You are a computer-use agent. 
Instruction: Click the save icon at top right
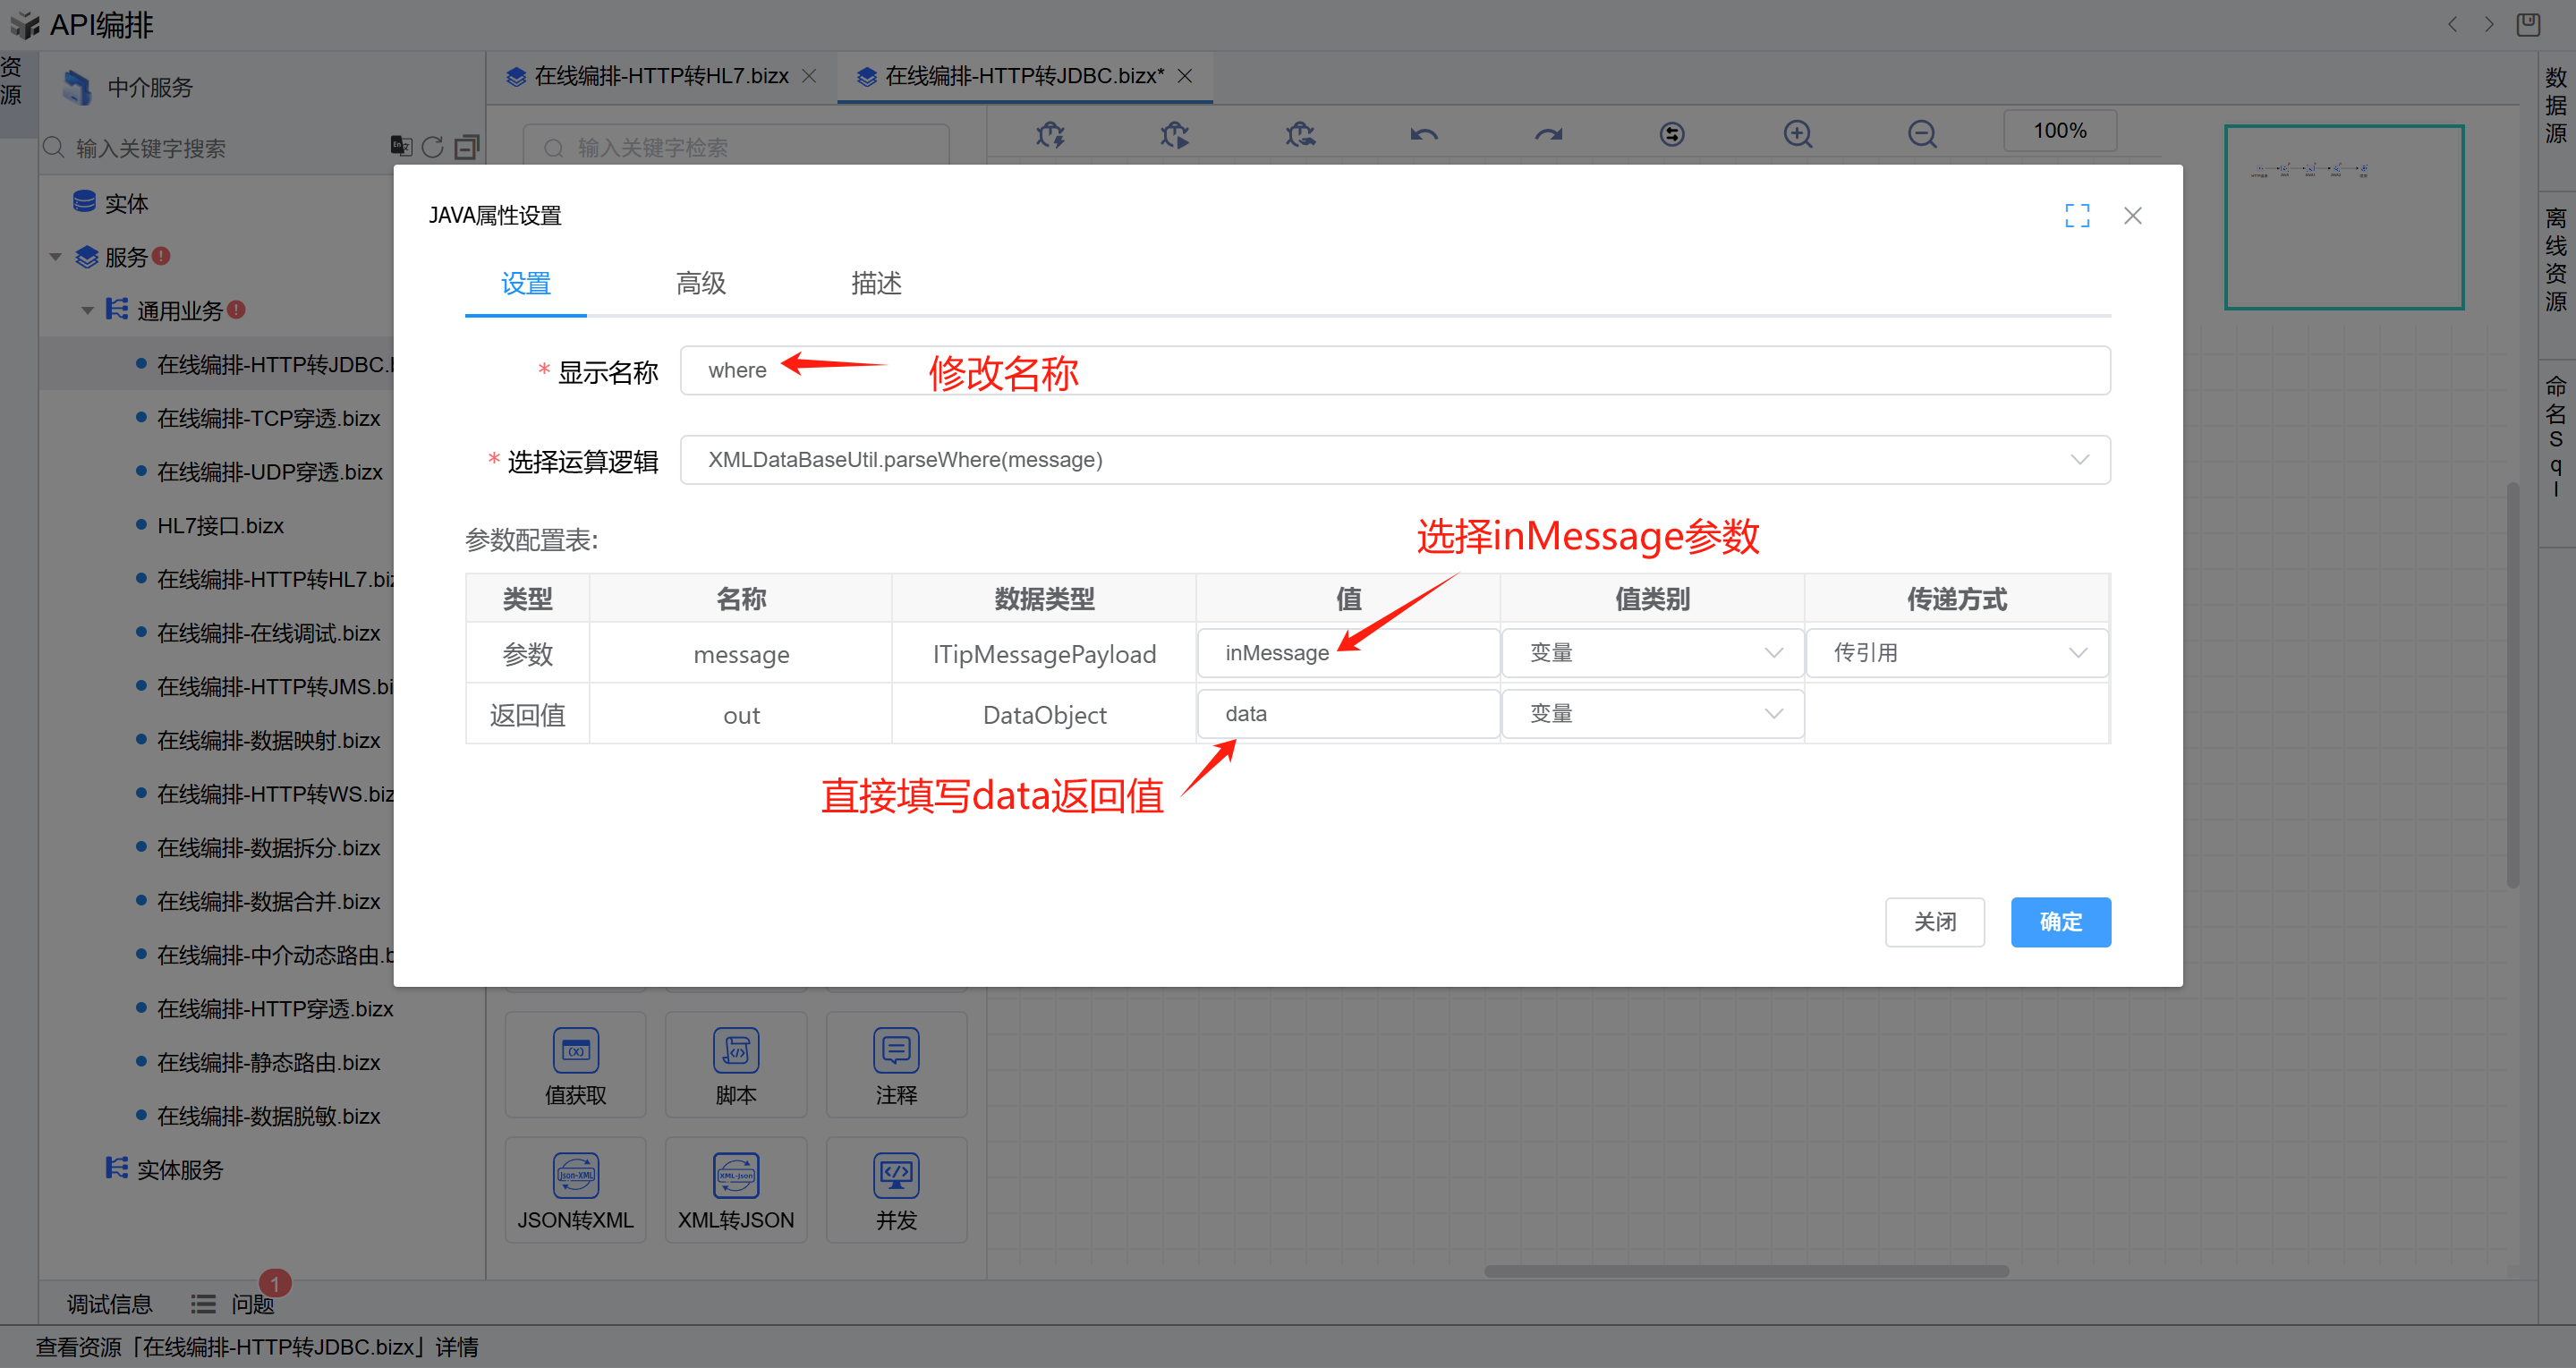pyautogui.click(x=2527, y=24)
